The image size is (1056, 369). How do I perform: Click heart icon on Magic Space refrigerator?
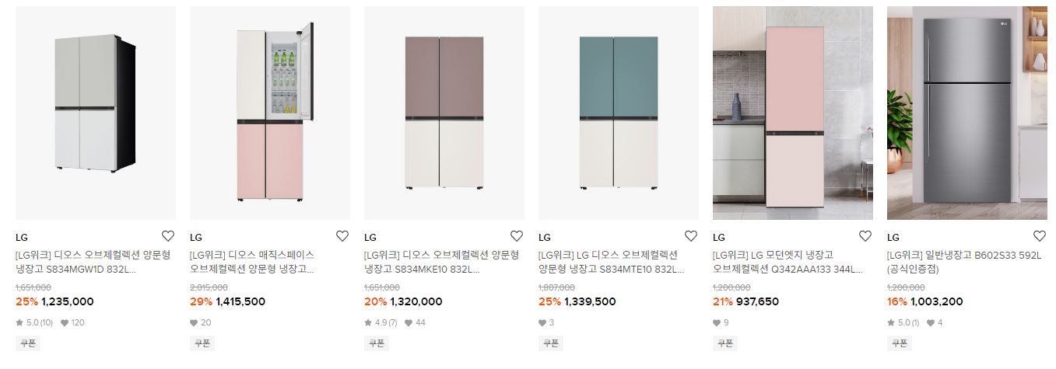pos(342,236)
